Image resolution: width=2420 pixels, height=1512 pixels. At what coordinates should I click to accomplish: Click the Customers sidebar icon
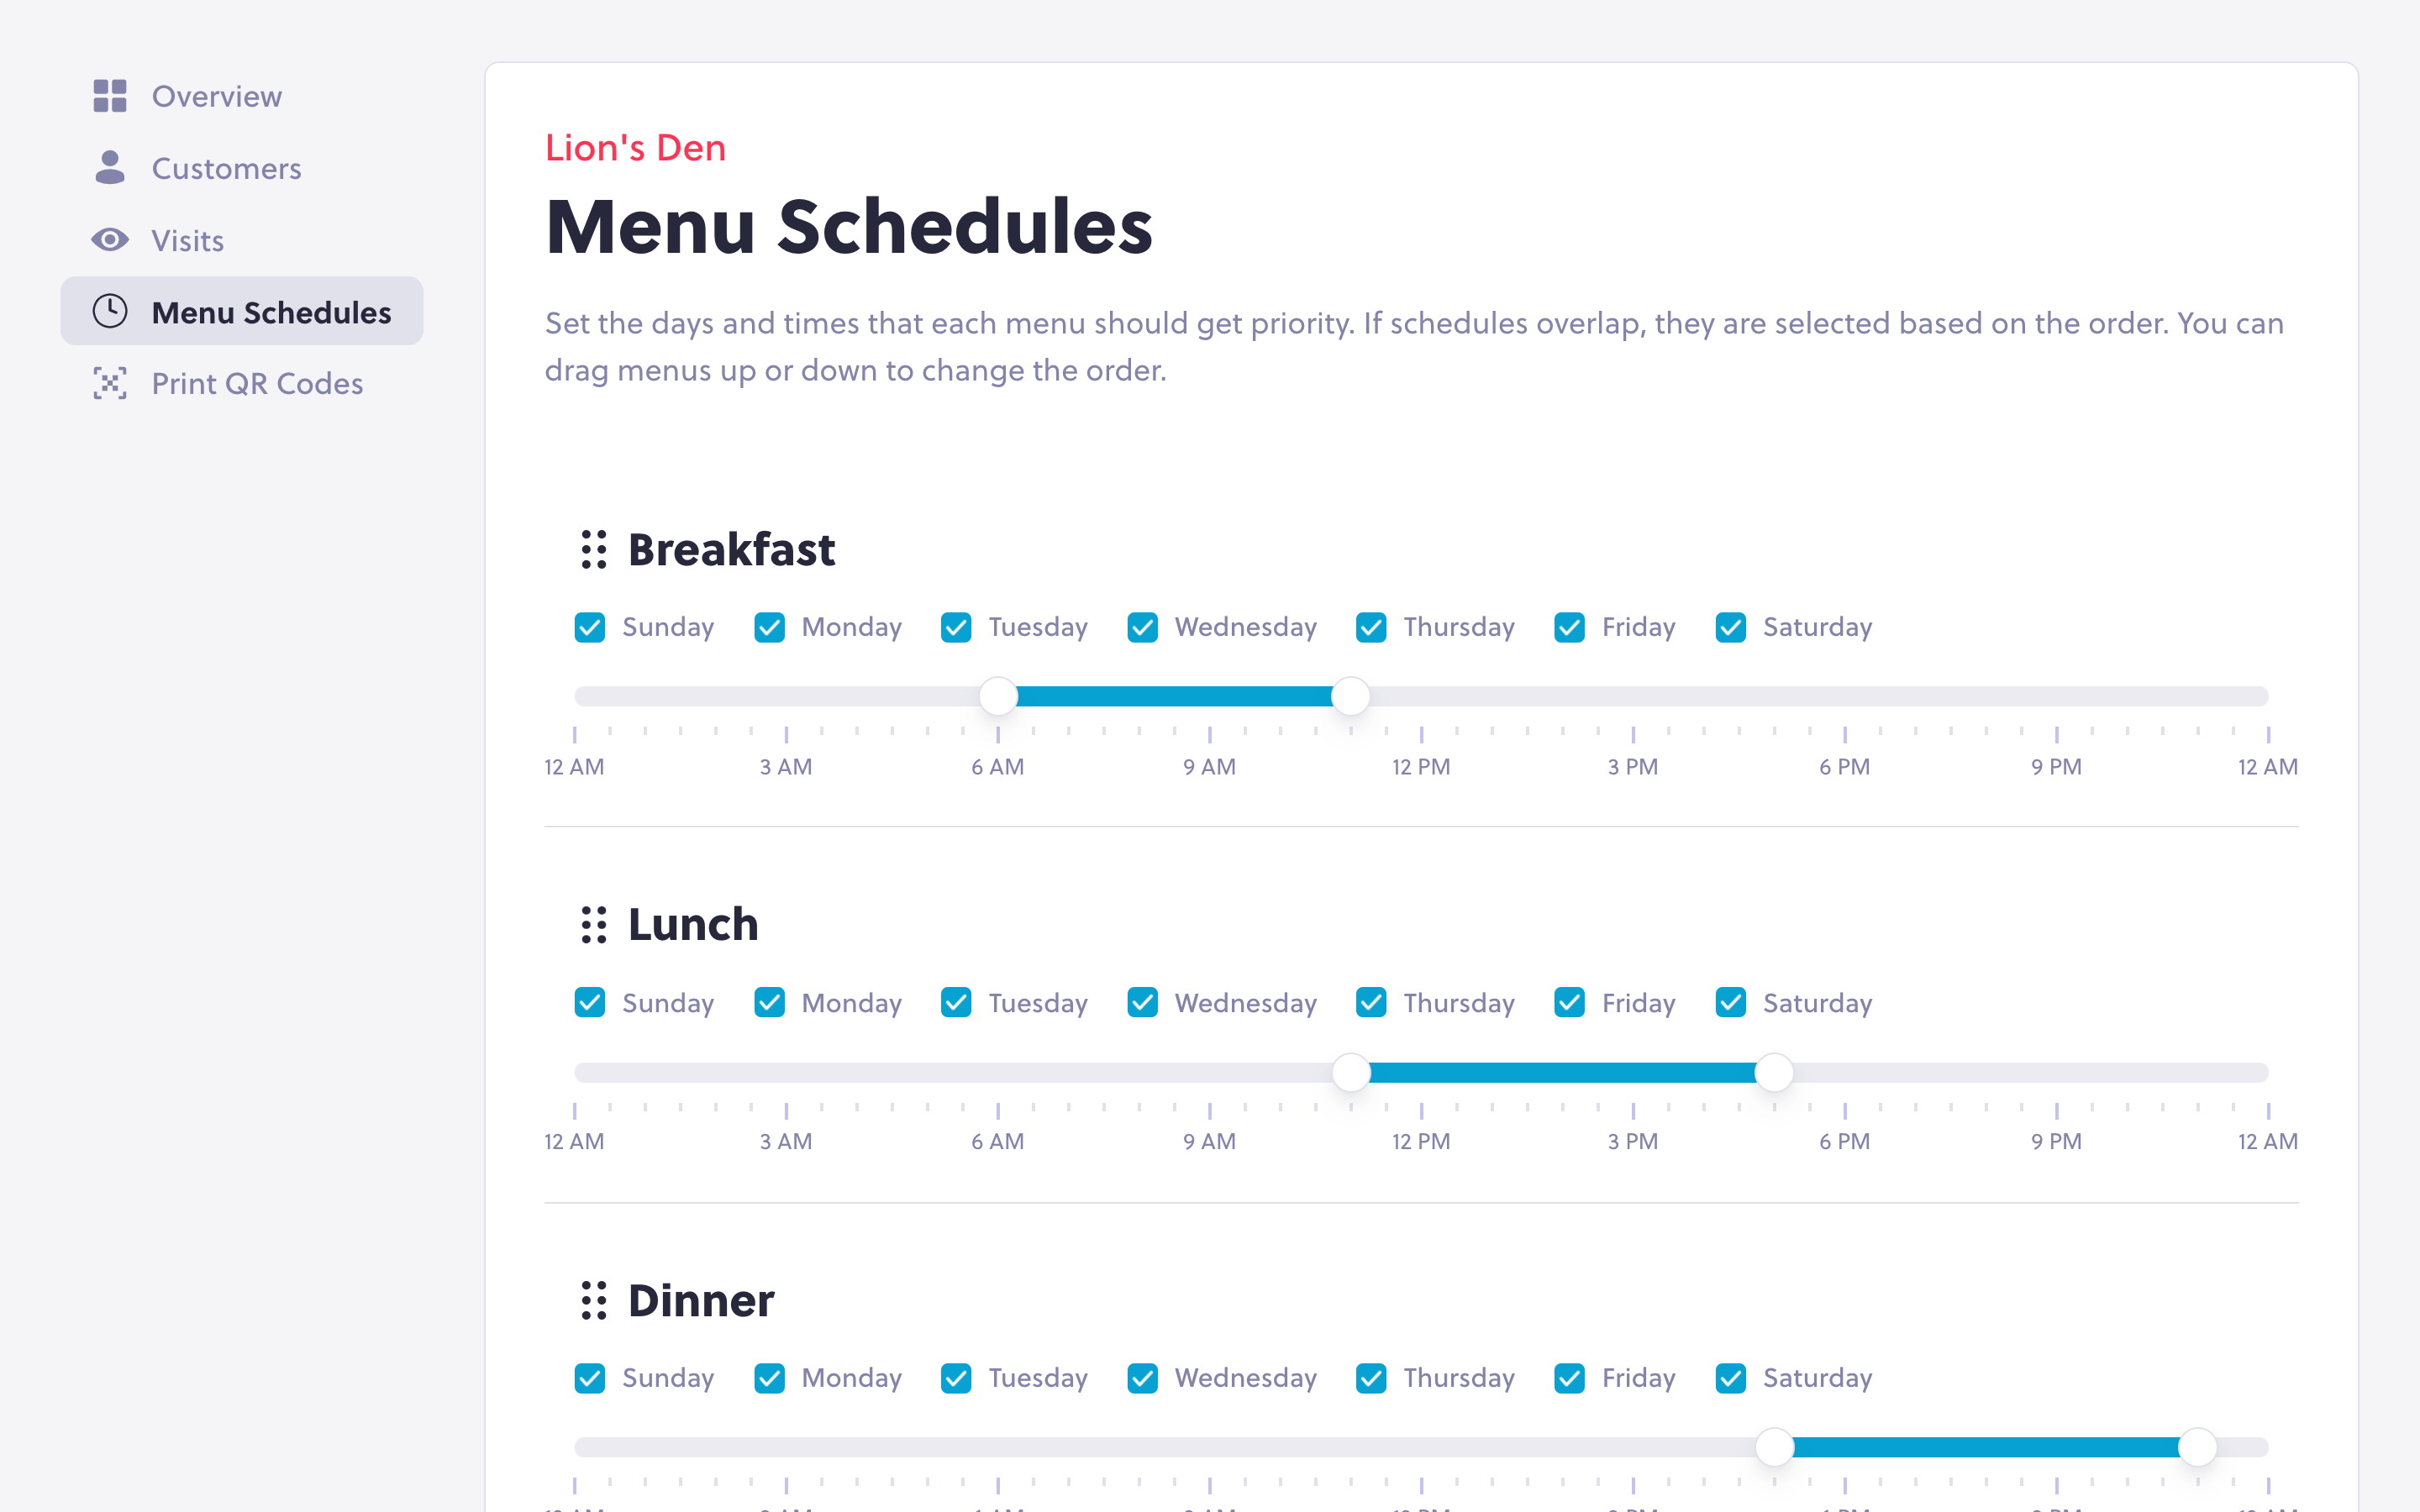point(112,169)
